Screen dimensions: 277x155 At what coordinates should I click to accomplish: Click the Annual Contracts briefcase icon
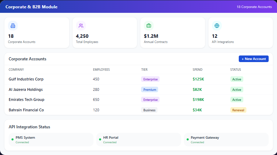click(149, 26)
